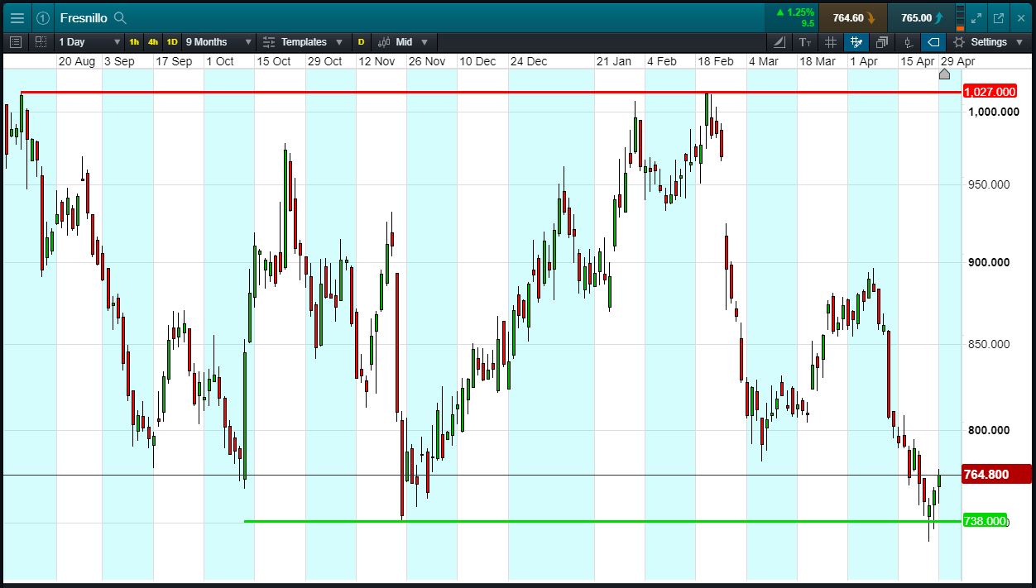Open the 1 Day interval dropdown
Image resolution: width=1036 pixels, height=588 pixels.
pos(89,42)
